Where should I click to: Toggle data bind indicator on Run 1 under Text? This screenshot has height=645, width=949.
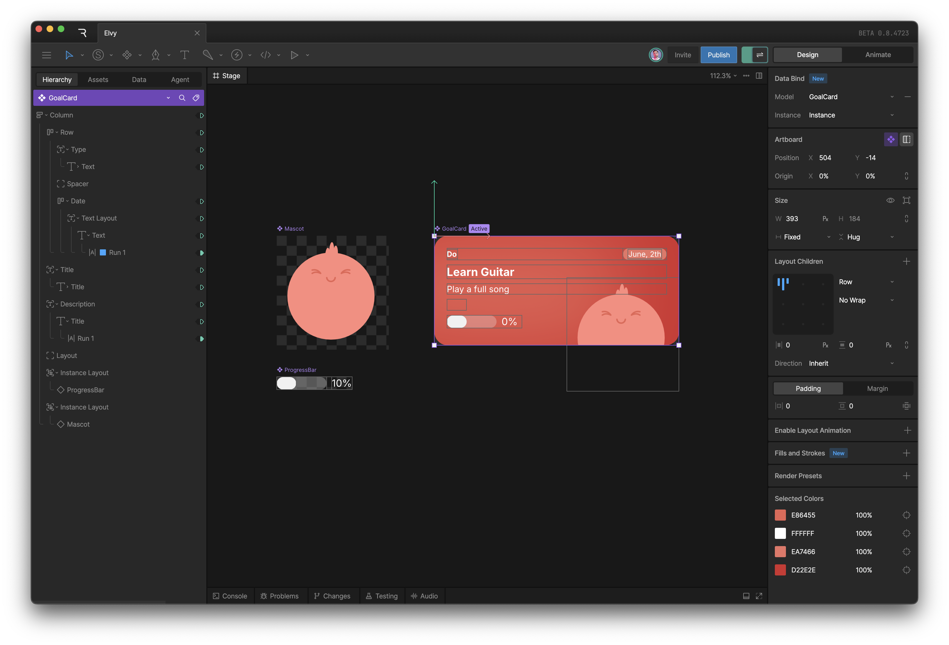pos(201,253)
